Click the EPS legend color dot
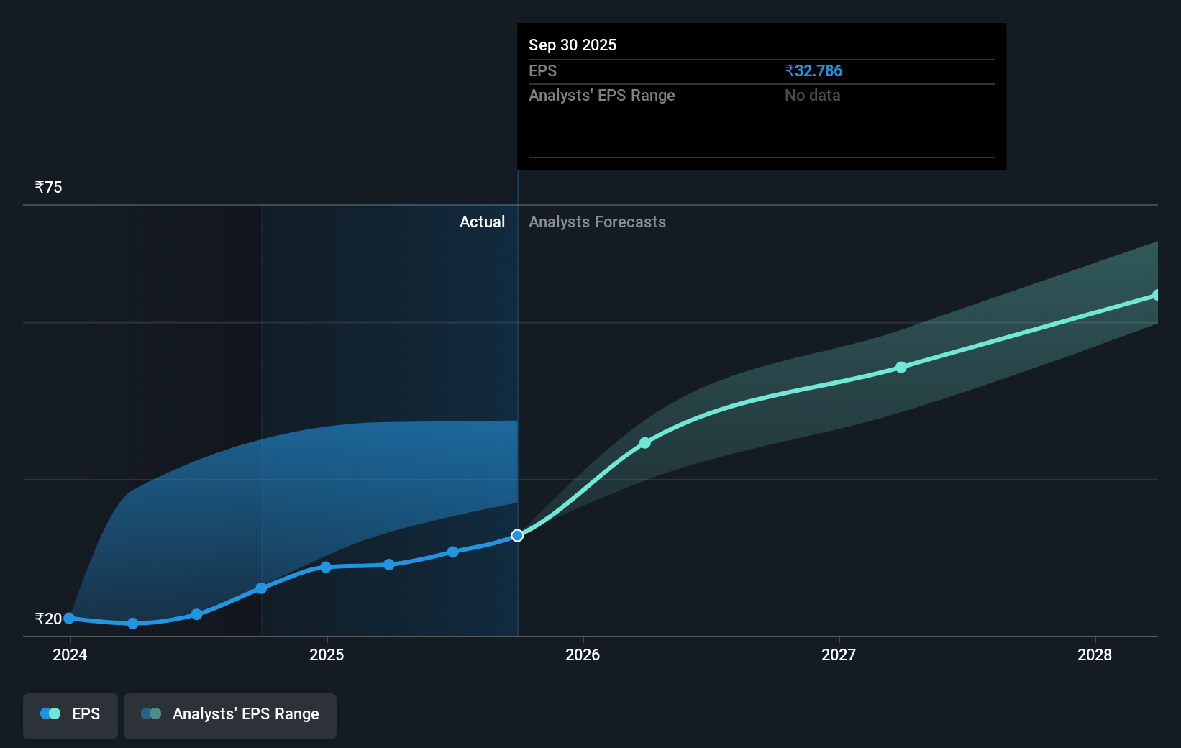This screenshot has width=1181, height=748. (x=49, y=713)
